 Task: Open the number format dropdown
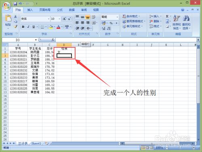(117, 17)
